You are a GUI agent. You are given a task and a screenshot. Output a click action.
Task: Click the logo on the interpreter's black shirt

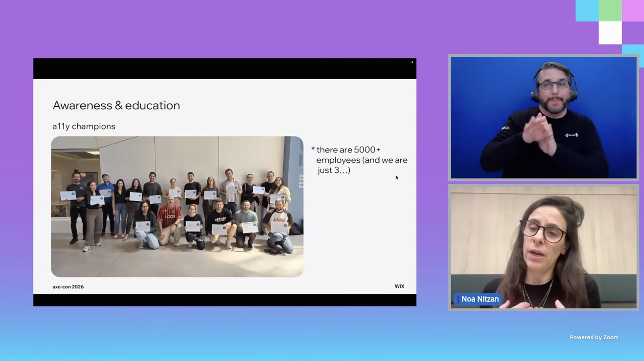pyautogui.click(x=571, y=135)
